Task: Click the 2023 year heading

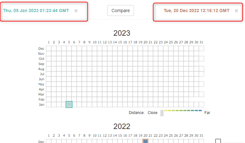Action: click(122, 33)
